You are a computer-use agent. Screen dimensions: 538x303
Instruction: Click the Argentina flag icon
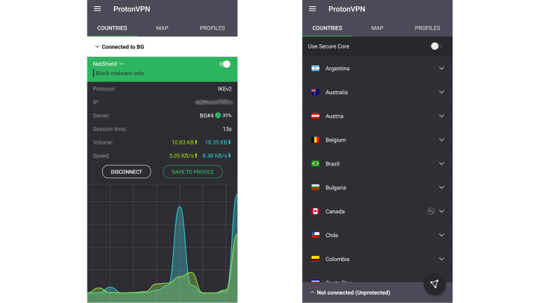(x=315, y=68)
